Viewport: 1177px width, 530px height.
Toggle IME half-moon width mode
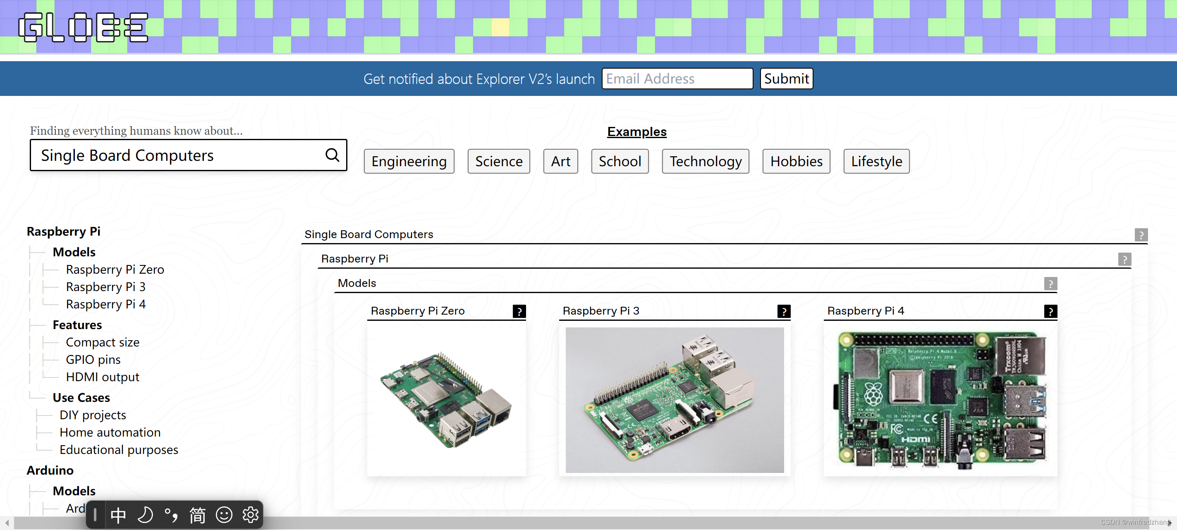tap(145, 515)
